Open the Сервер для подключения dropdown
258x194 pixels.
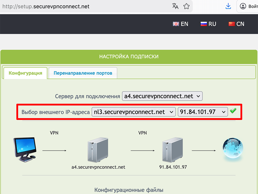[x=162, y=96]
